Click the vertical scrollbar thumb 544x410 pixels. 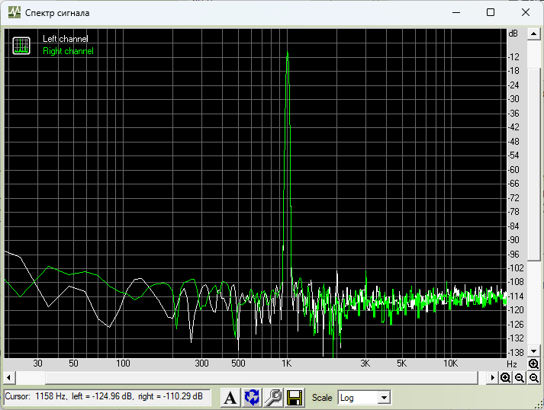(533, 165)
